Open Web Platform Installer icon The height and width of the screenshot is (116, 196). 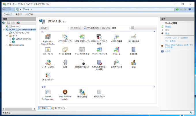(x=65, y=92)
